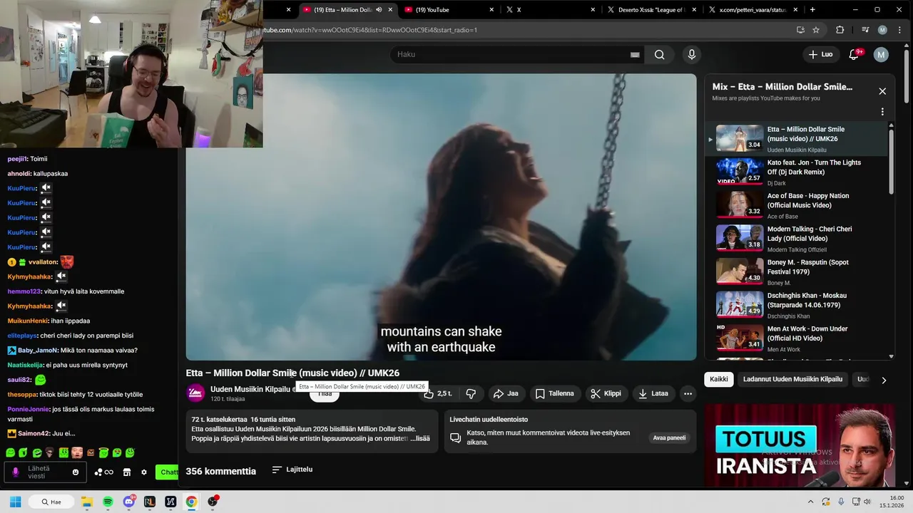
Task: Save the video with Tallenna
Action: click(555, 393)
